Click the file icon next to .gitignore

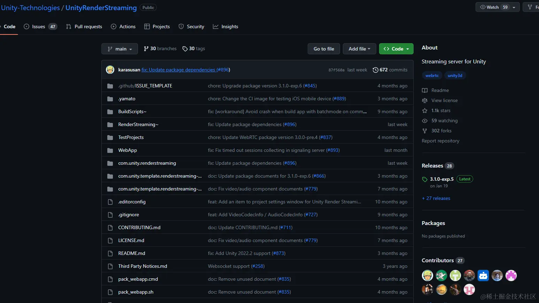(110, 215)
